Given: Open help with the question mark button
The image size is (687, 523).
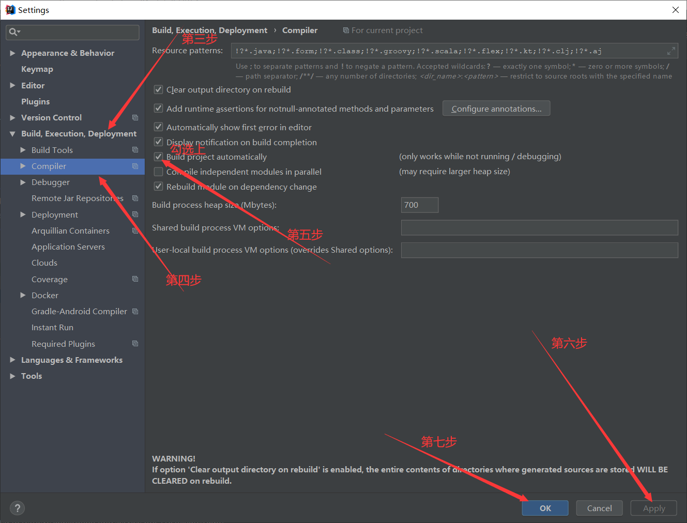Looking at the screenshot, I should click(x=17, y=508).
